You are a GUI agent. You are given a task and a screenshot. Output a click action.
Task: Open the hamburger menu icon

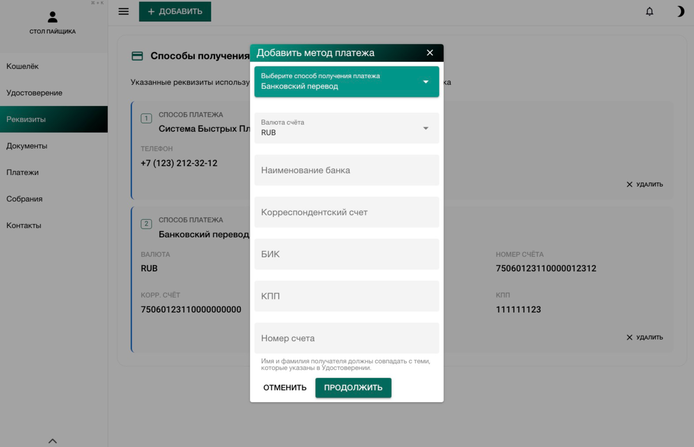click(x=123, y=11)
